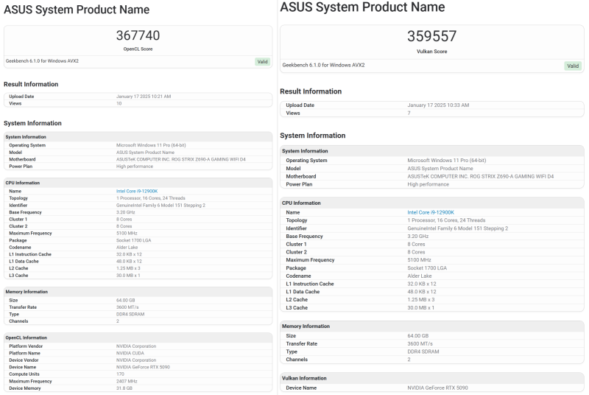Click the Valid badge beside the Vulkan score
Image resolution: width=589 pixels, height=395 pixels.
point(573,66)
